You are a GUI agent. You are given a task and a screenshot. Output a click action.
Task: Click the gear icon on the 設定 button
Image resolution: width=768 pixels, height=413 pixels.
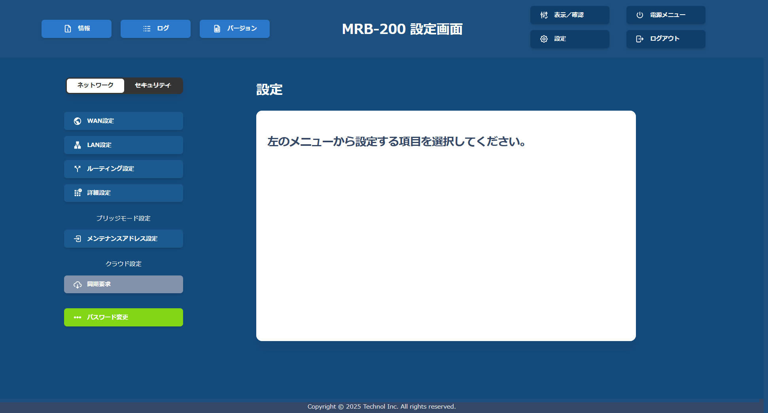(544, 39)
